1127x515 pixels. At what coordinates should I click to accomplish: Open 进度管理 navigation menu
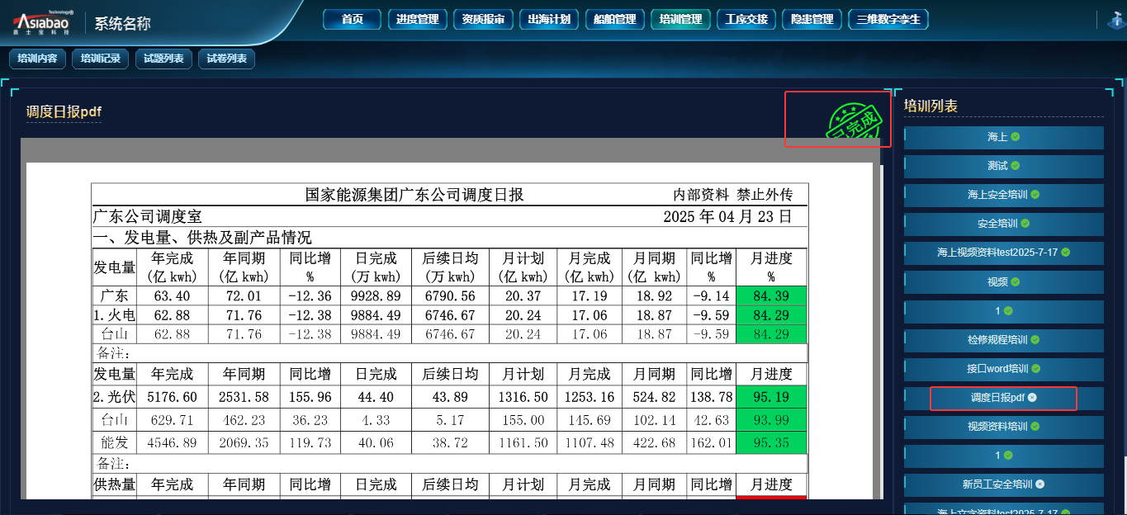click(x=418, y=19)
